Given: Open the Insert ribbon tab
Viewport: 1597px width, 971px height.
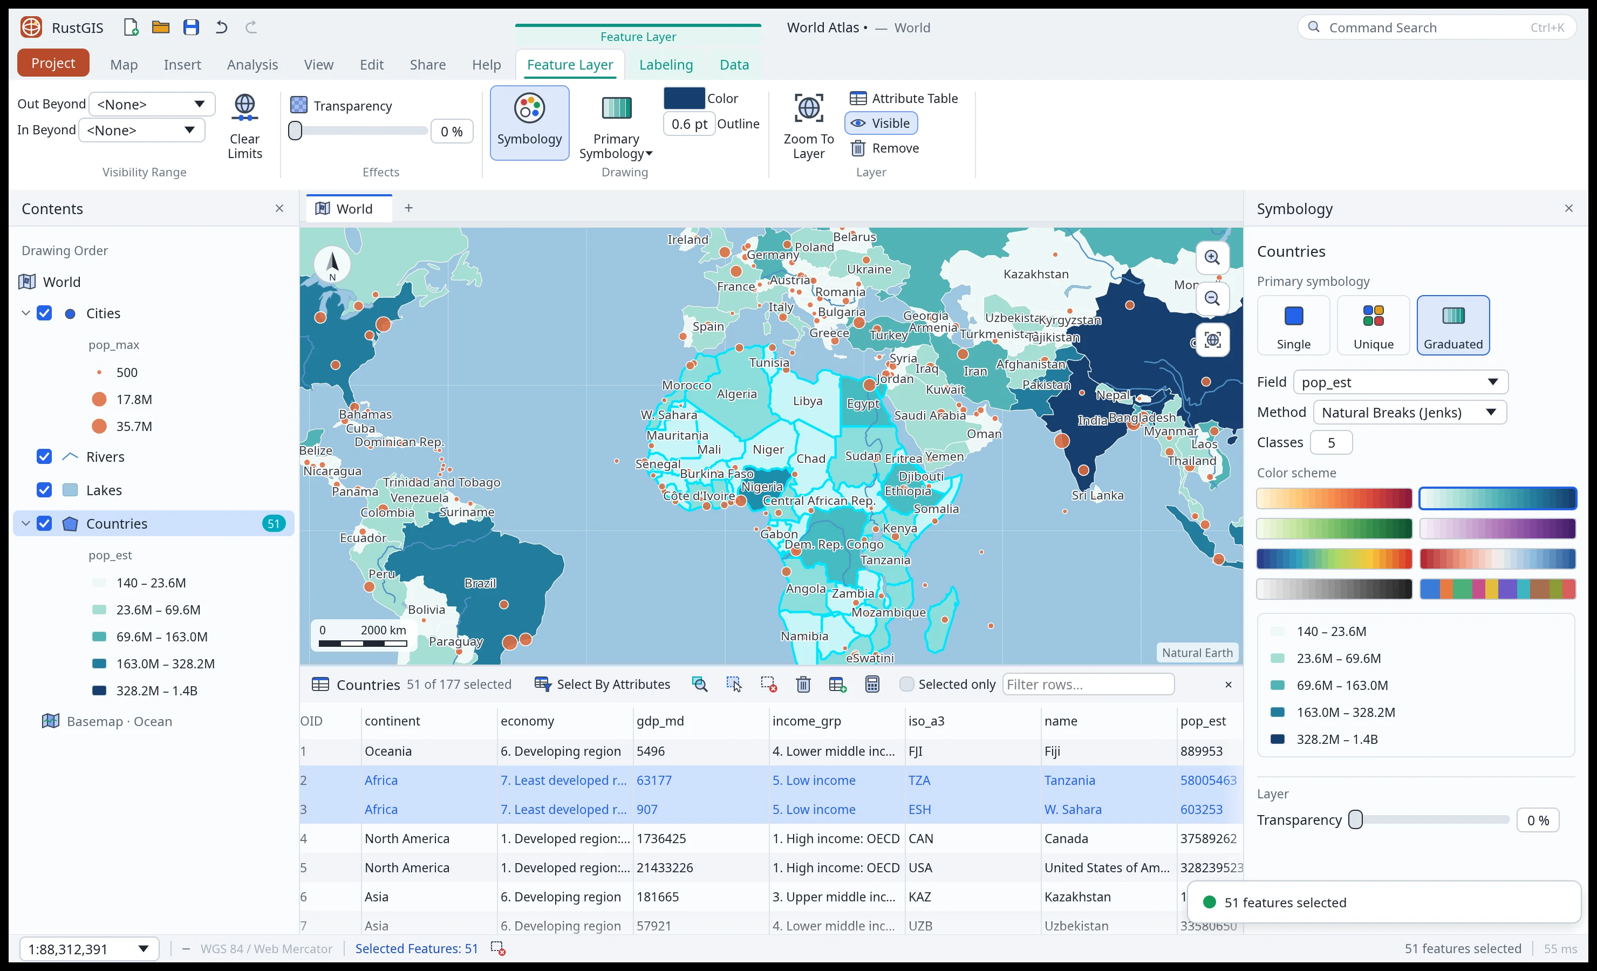Looking at the screenshot, I should coord(182,65).
